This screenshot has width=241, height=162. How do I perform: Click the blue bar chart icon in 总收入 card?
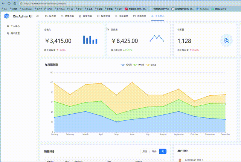tap(90, 40)
